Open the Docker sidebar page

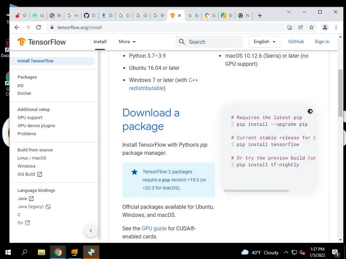[24, 93]
